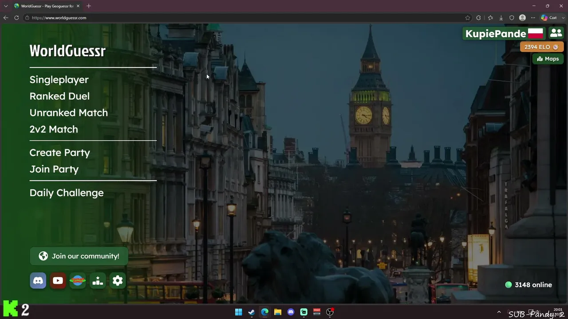Open a new browser tab
Screen dimensions: 568x319
(x=89, y=6)
